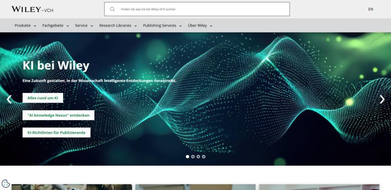The width and height of the screenshot is (391, 190).
Task: Click the Alles rund um KI button
Action: (43, 98)
